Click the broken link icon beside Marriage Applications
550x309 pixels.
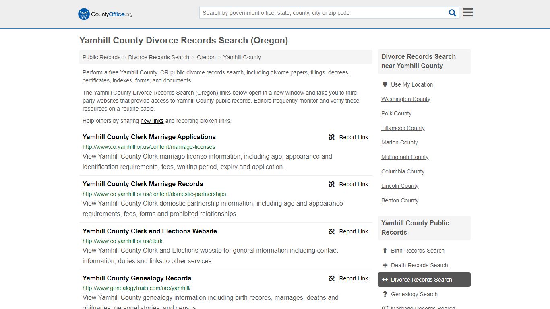click(x=332, y=137)
